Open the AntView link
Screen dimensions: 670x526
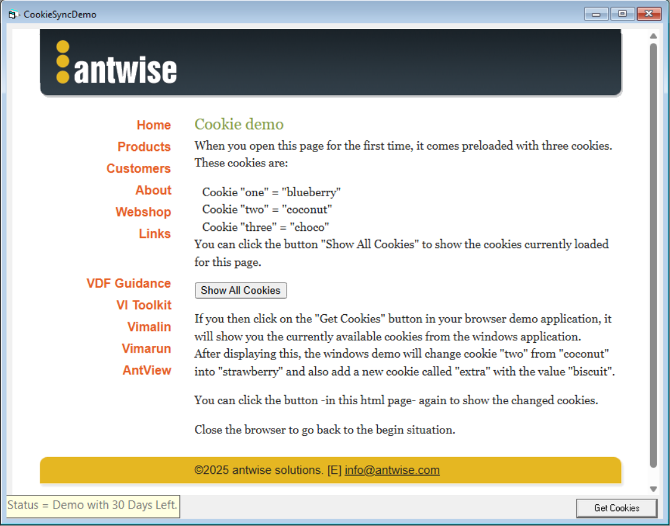[146, 370]
